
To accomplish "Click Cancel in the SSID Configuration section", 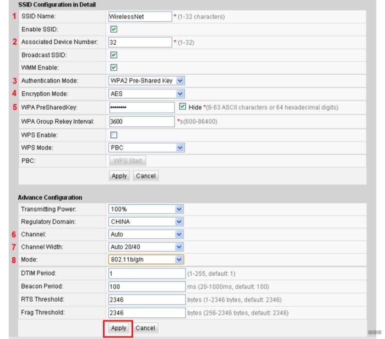I will click(x=145, y=176).
